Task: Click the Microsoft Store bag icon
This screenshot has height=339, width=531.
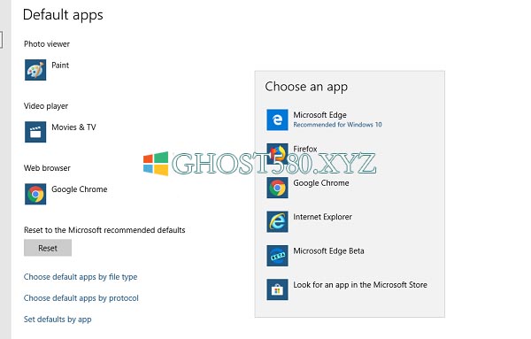Action: (x=277, y=289)
